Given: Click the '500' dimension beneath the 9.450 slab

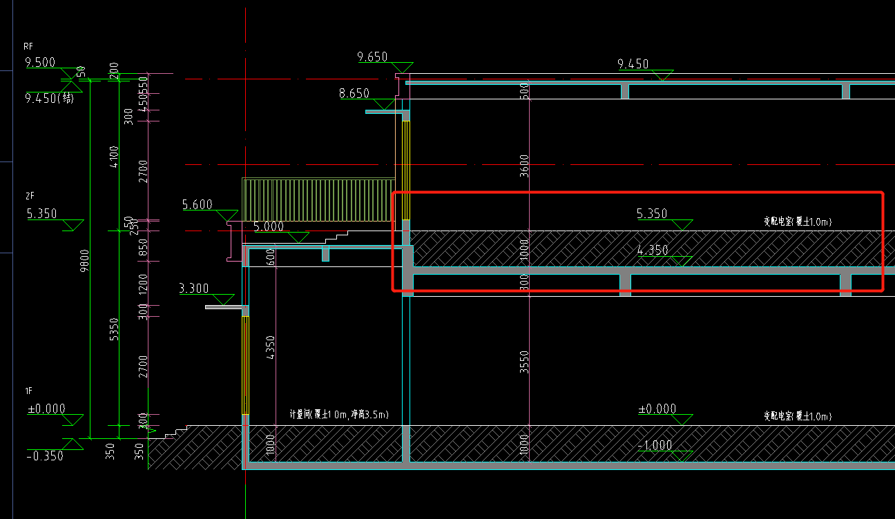Looking at the screenshot, I should click(524, 90).
